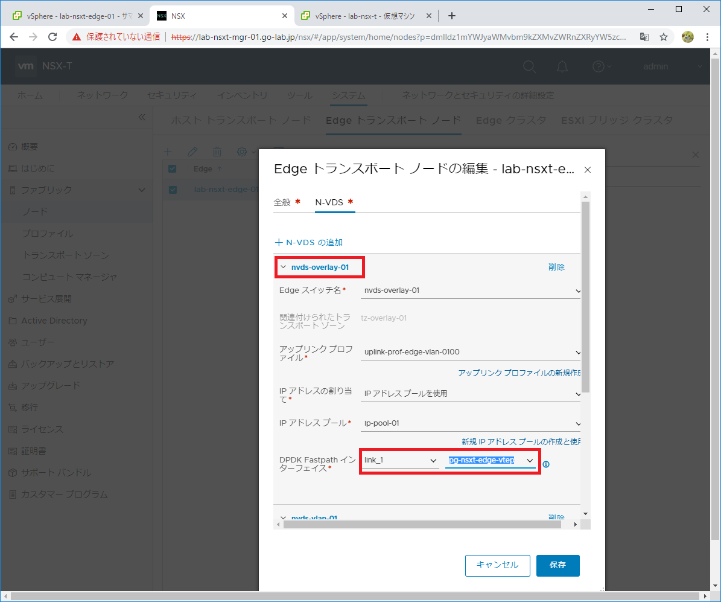Open 概要 overview in sidebar
This screenshot has width=721, height=602.
click(x=30, y=146)
